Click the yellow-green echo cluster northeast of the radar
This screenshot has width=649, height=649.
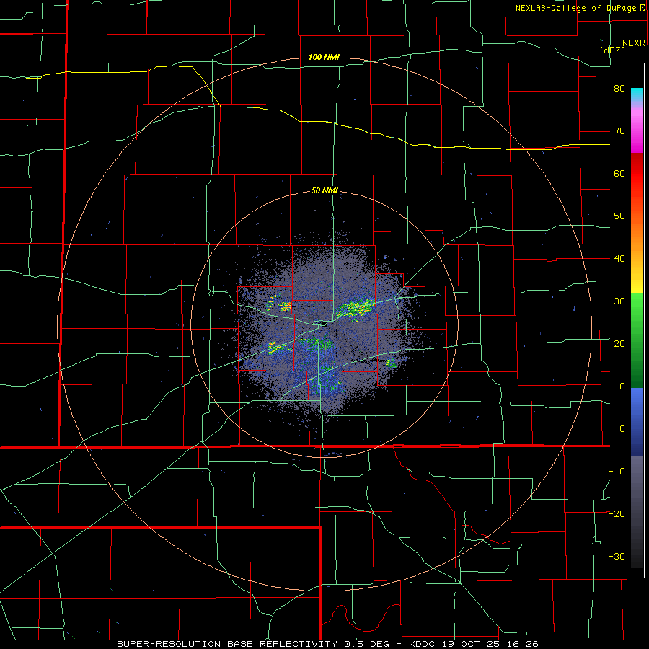point(355,309)
